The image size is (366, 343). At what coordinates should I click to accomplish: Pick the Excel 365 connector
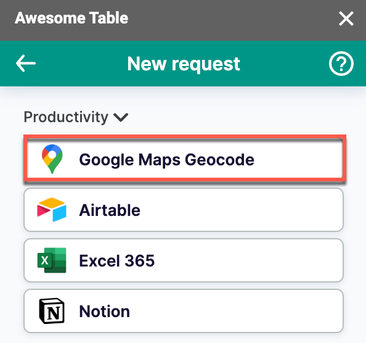pos(184,260)
